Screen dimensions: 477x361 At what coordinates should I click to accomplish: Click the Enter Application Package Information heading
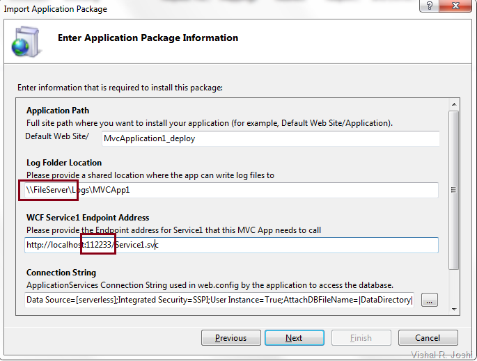point(148,38)
